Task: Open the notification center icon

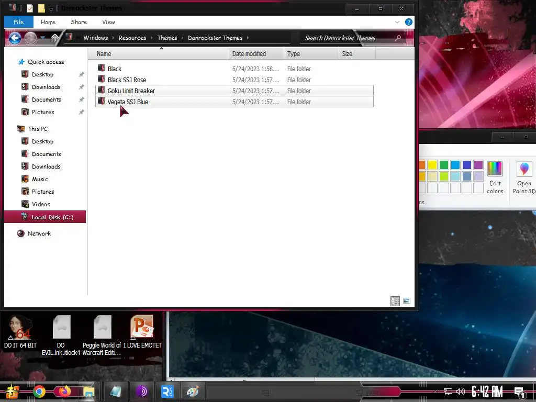Action: click(x=520, y=392)
